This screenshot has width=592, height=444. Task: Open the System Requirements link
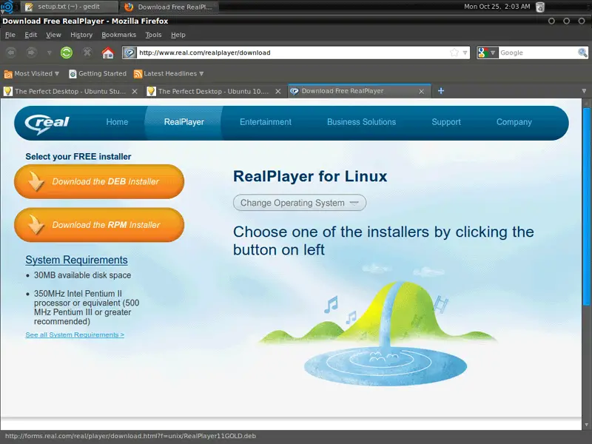[76, 260]
